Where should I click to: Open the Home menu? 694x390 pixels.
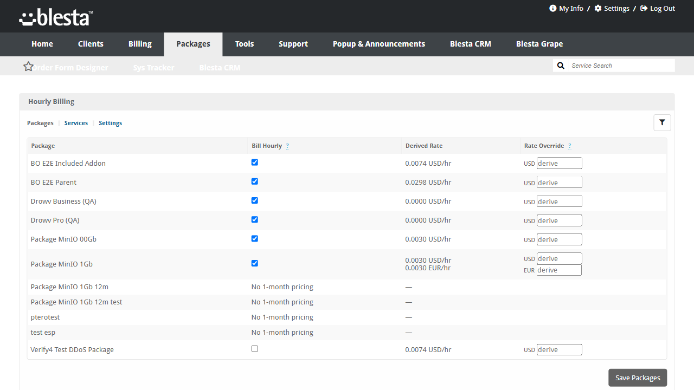[42, 44]
